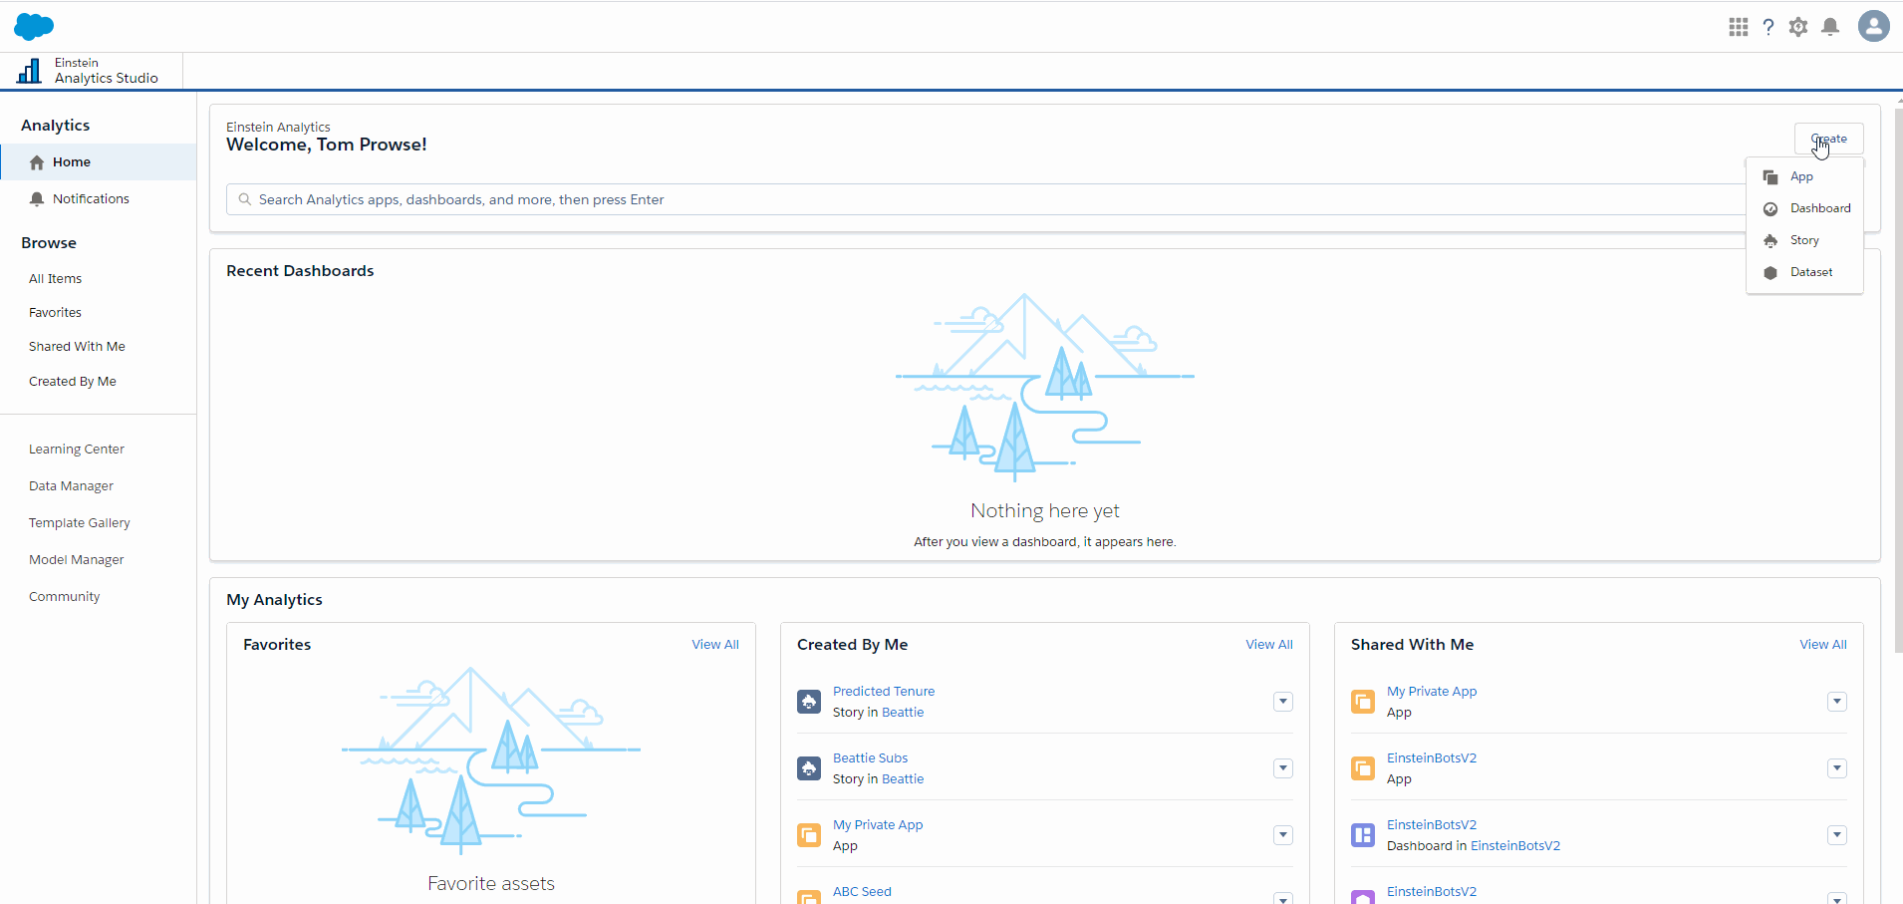Open the App Launcher grid icon
This screenshot has width=1903, height=904.
1739,27
